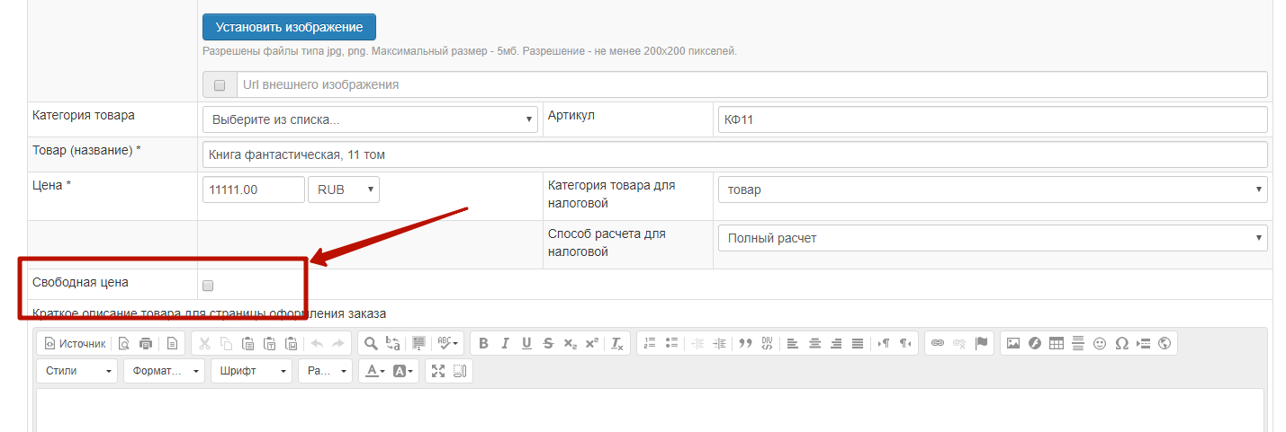Open the Категория товара dropdown list

pyautogui.click(x=370, y=119)
